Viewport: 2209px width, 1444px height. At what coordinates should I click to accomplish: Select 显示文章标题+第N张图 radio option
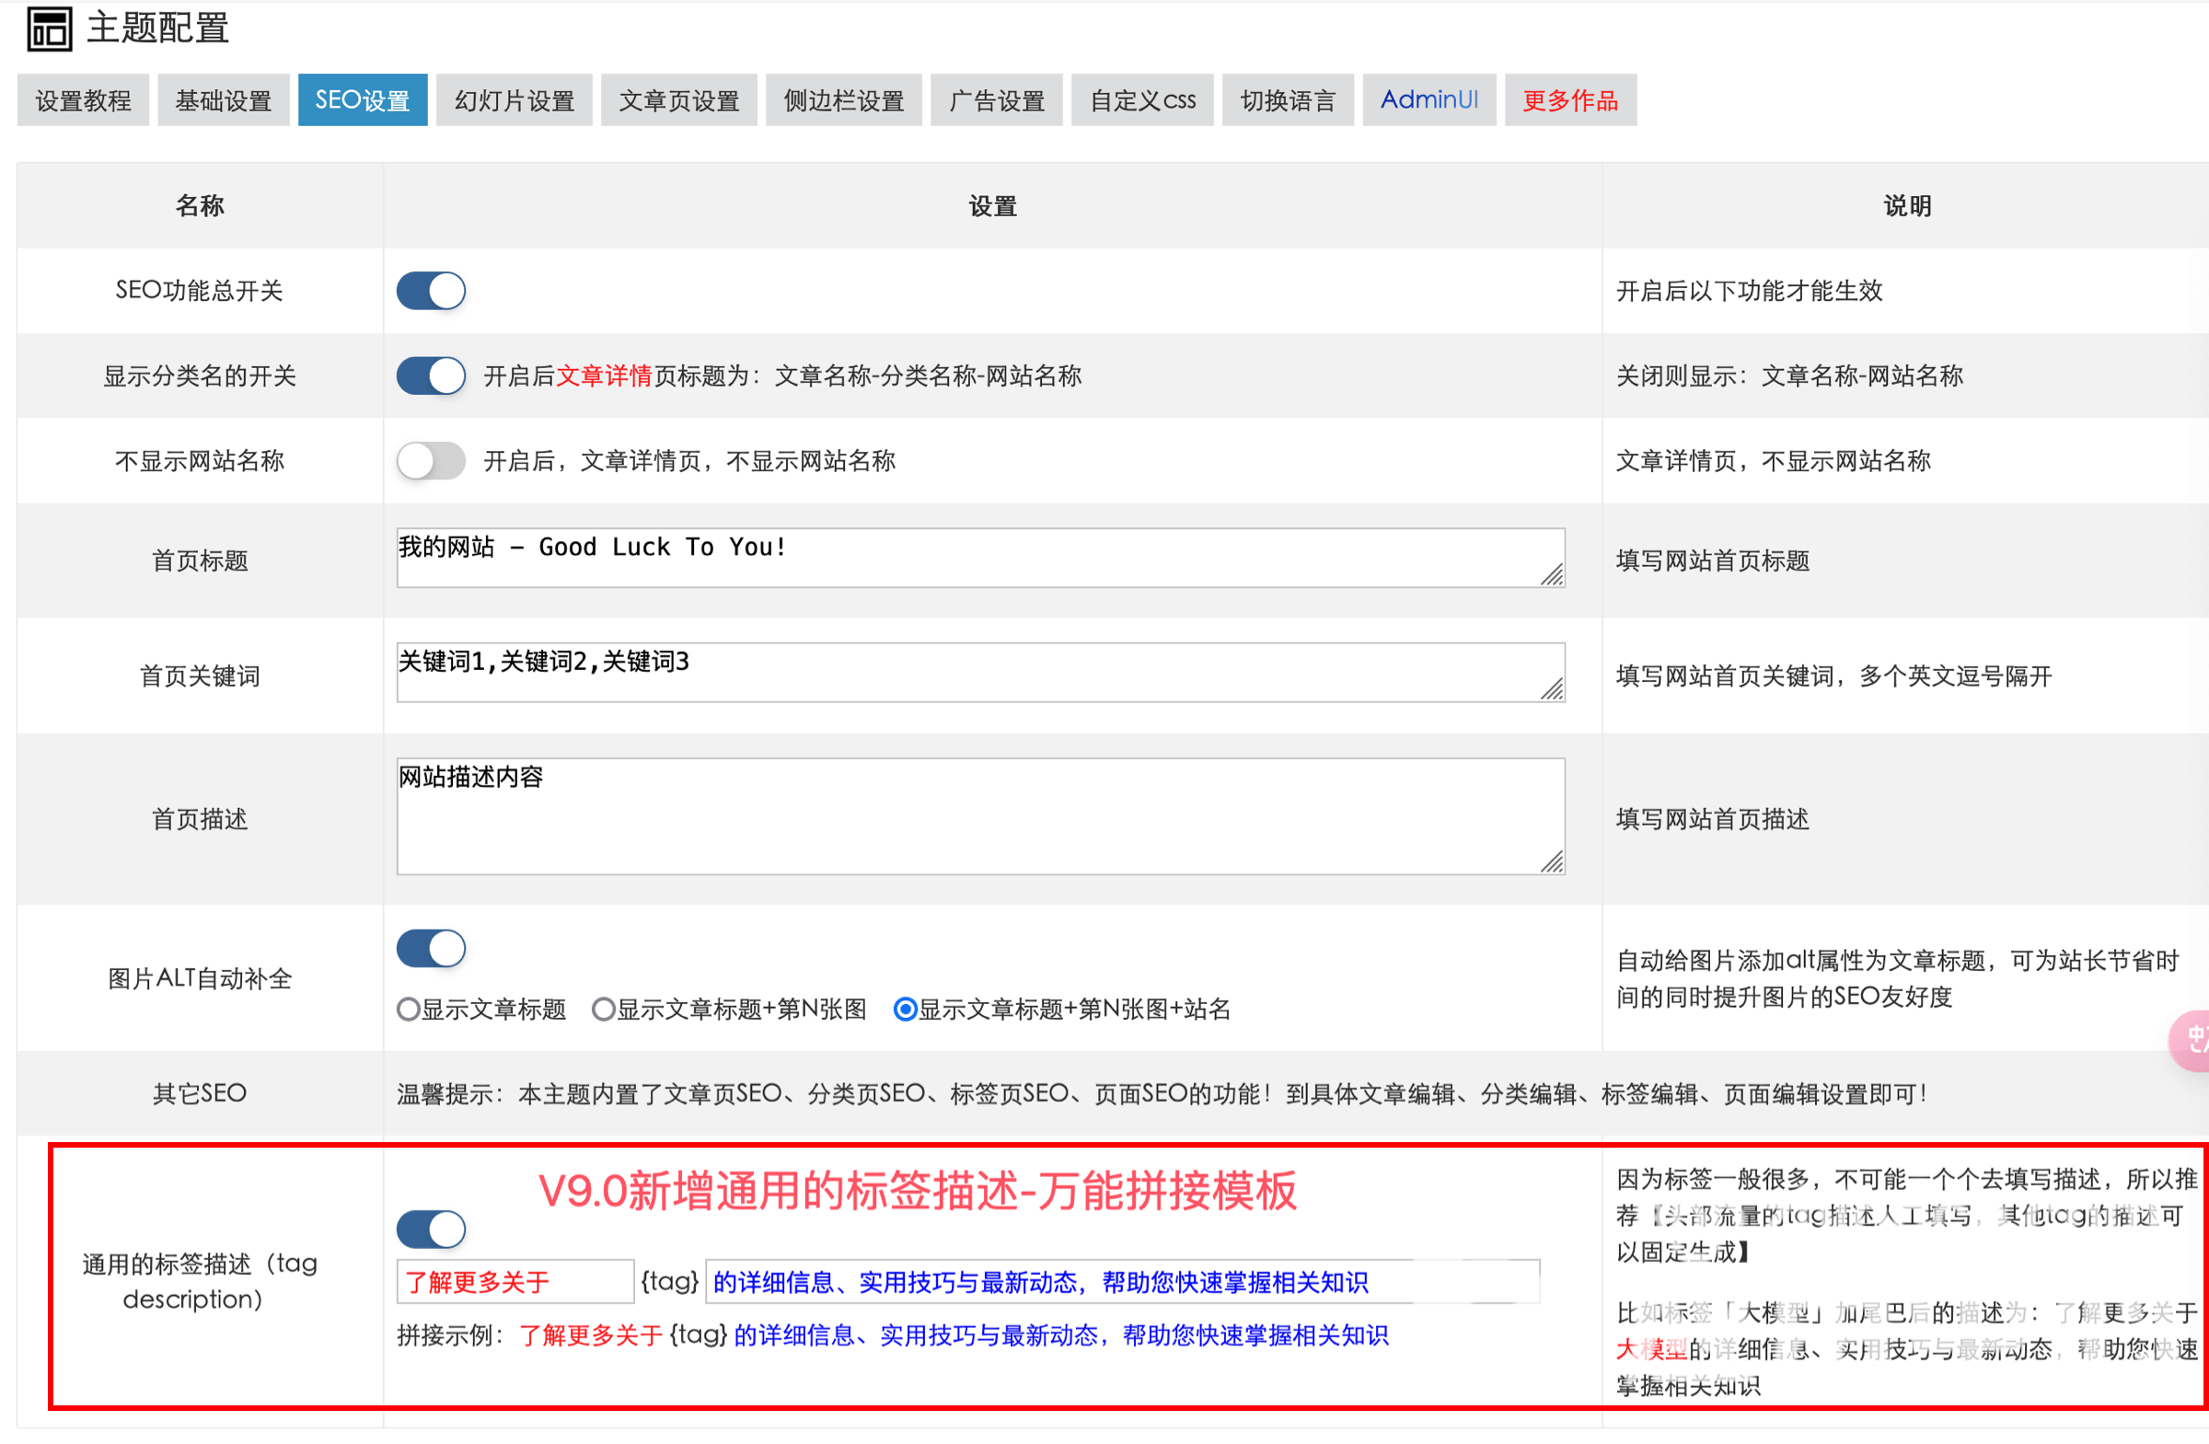point(603,1009)
